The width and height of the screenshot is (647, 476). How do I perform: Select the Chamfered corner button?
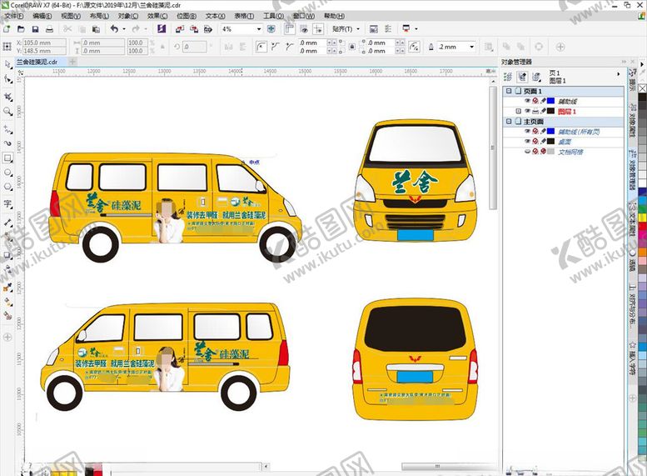289,47
